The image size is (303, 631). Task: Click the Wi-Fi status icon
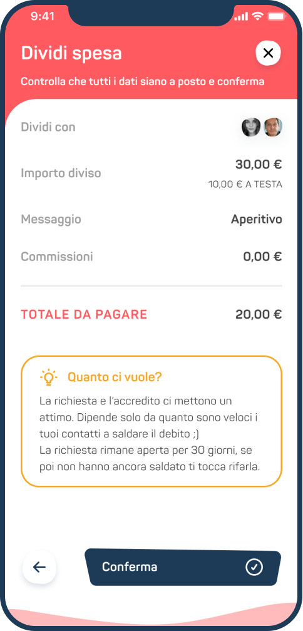(x=257, y=16)
